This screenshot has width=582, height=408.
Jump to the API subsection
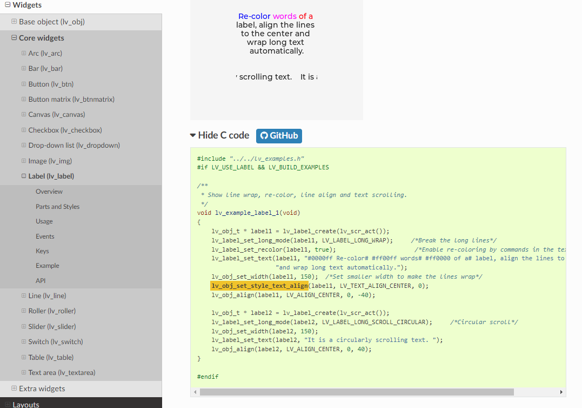click(x=41, y=281)
